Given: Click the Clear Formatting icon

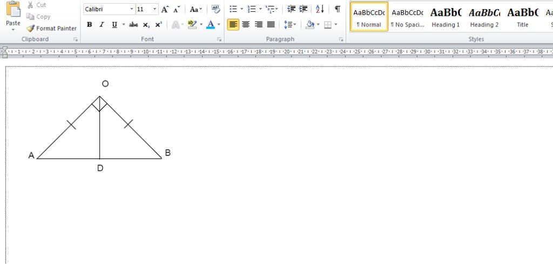Looking at the screenshot, I should coord(216,9).
